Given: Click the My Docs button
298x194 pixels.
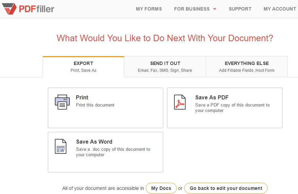Looking at the screenshot, I should [161, 188].
